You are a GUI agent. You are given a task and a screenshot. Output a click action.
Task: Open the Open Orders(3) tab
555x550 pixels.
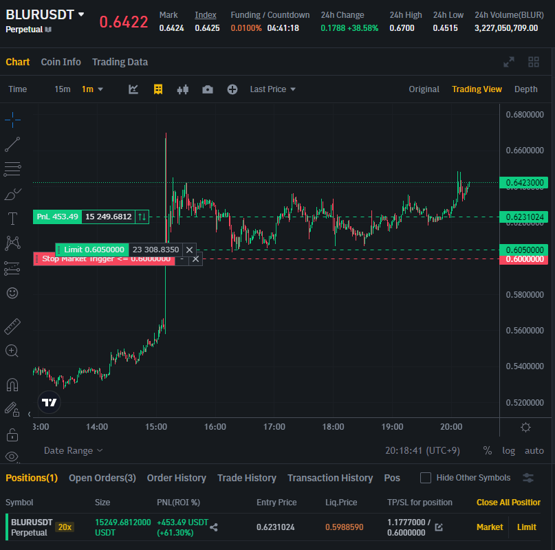(x=102, y=478)
